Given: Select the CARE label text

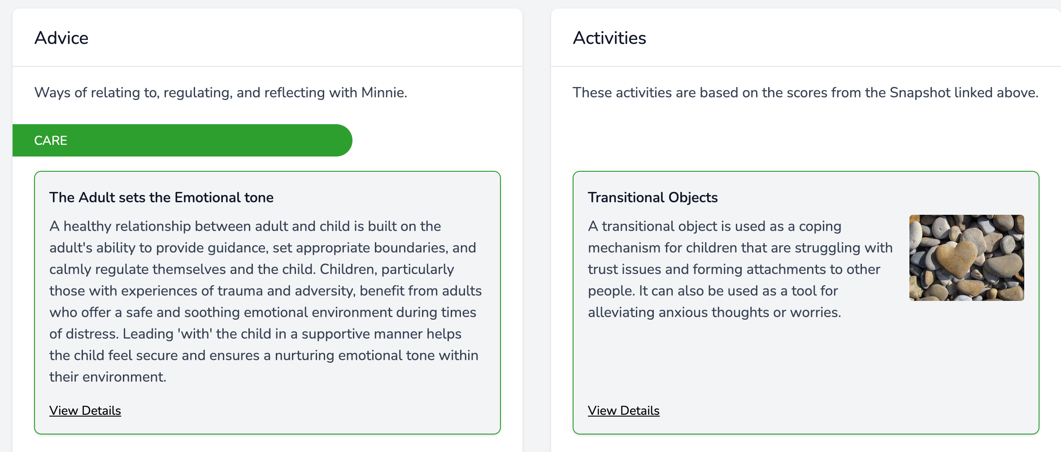Looking at the screenshot, I should 51,140.
